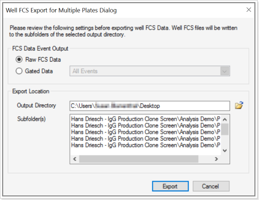259x200 pixels.
Task: Expand the All Events gate dropdown
Action: click(x=225, y=71)
